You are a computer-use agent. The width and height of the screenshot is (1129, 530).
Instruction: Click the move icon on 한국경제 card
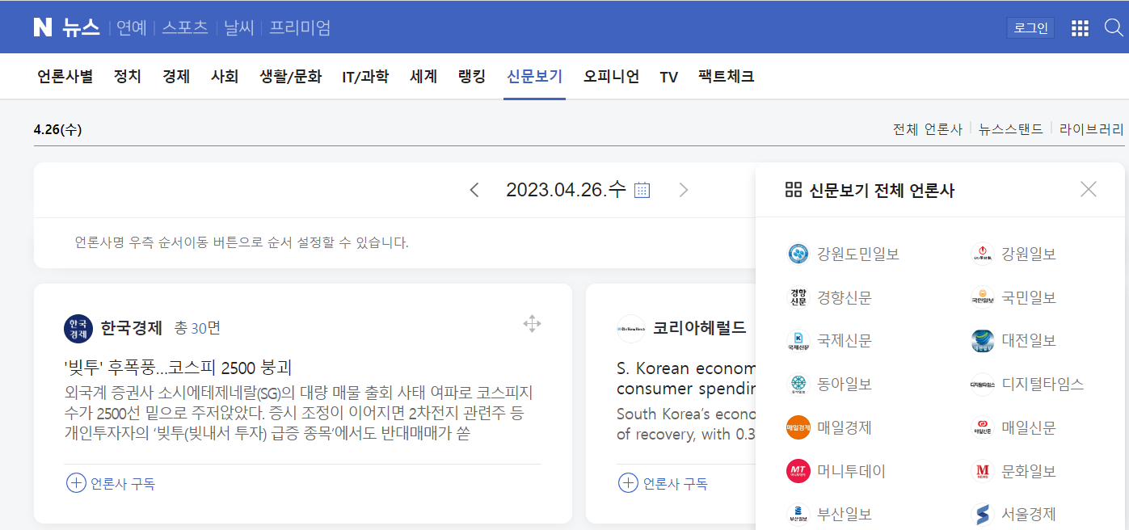tap(532, 324)
